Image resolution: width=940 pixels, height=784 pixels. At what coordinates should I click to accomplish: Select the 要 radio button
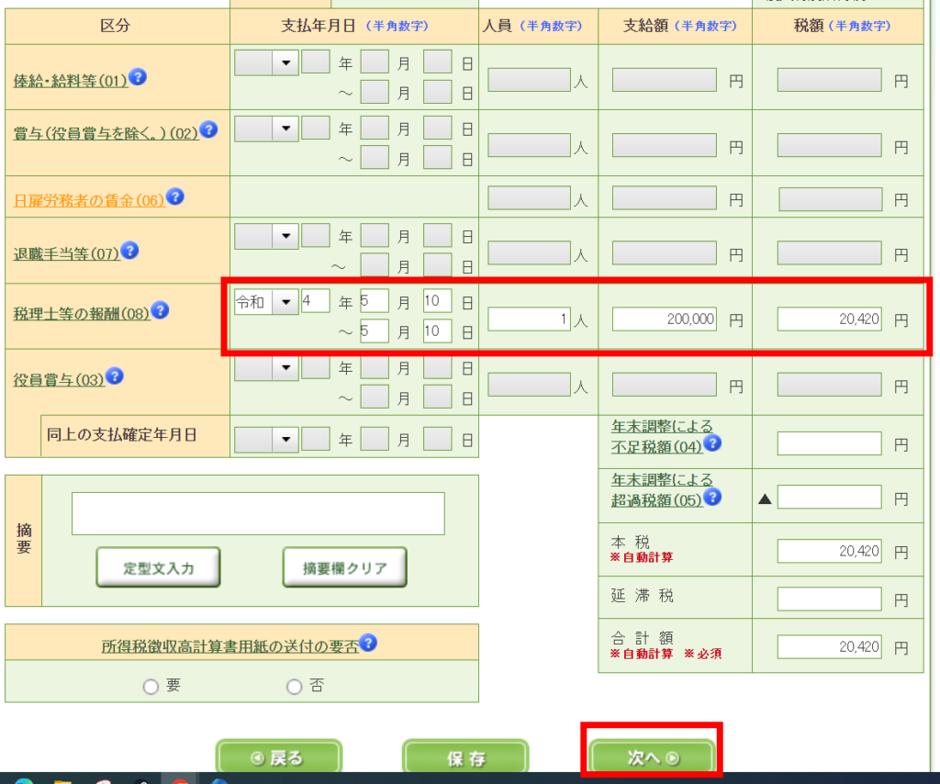pyautogui.click(x=151, y=687)
